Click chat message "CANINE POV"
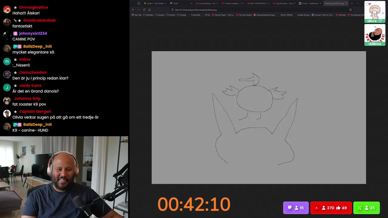Image resolution: width=388 pixels, height=218 pixels. coord(24,39)
